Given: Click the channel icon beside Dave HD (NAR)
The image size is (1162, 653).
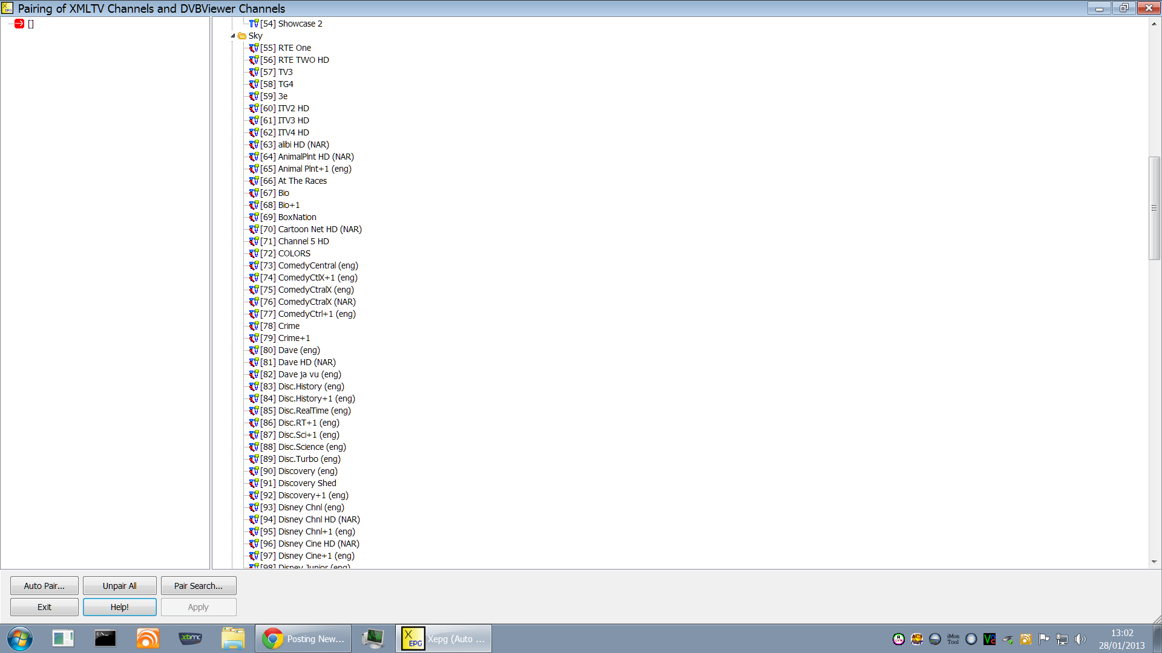Looking at the screenshot, I should 254,362.
